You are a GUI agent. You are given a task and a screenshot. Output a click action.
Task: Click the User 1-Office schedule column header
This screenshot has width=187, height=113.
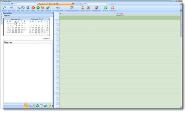point(120,15)
